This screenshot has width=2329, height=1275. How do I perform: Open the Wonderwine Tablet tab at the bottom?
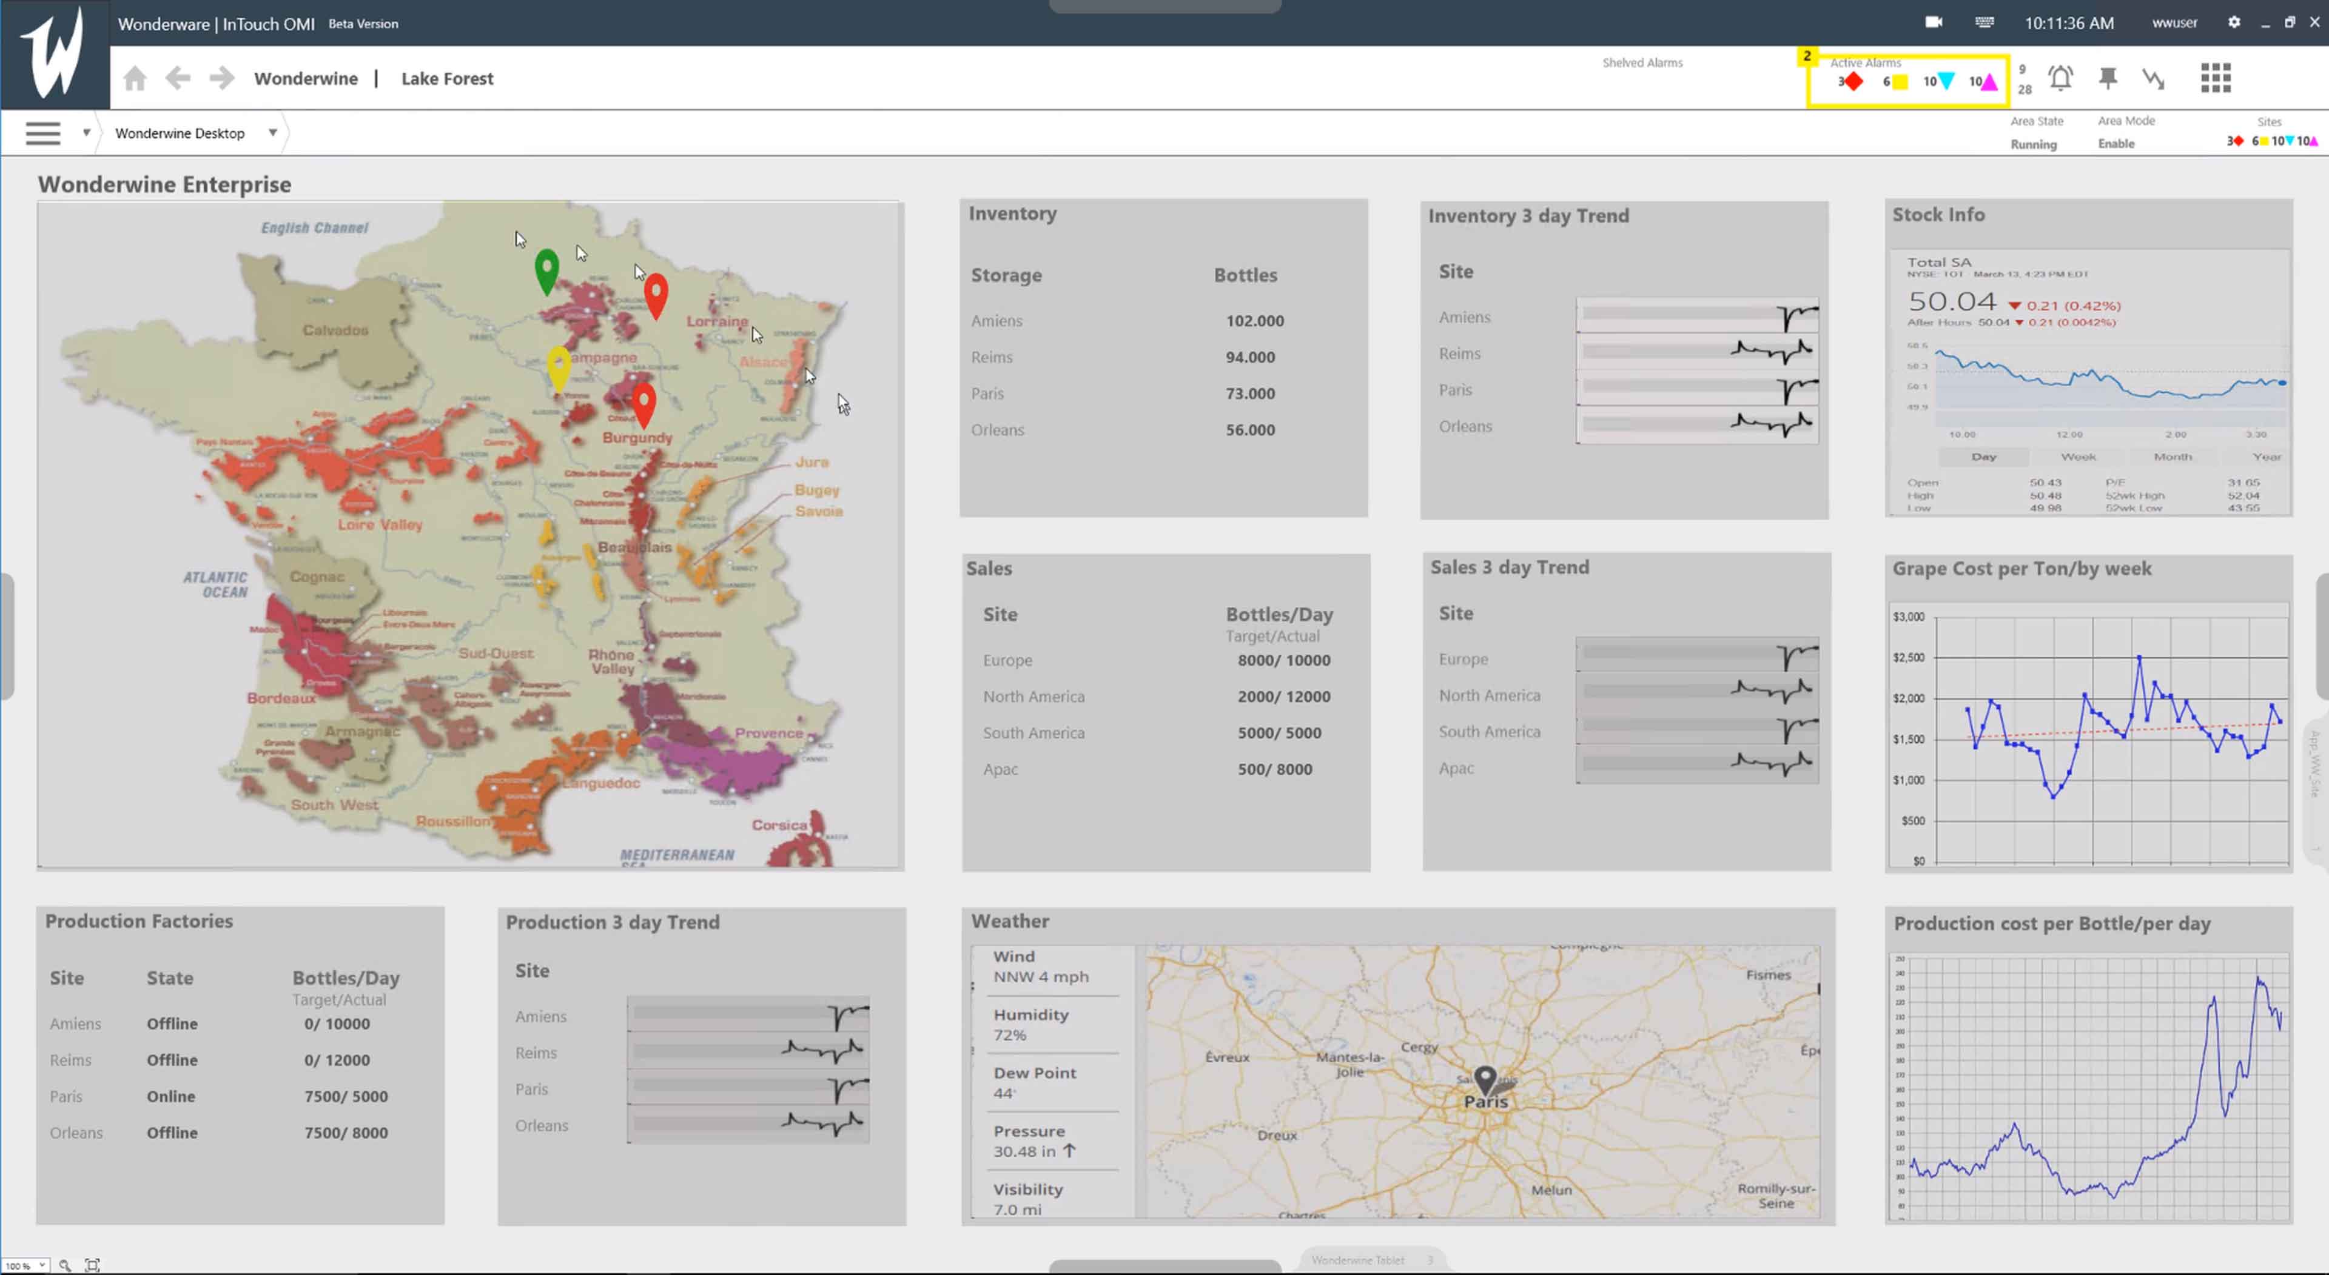(x=1371, y=1260)
